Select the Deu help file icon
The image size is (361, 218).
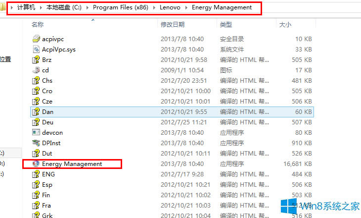tap(36, 122)
